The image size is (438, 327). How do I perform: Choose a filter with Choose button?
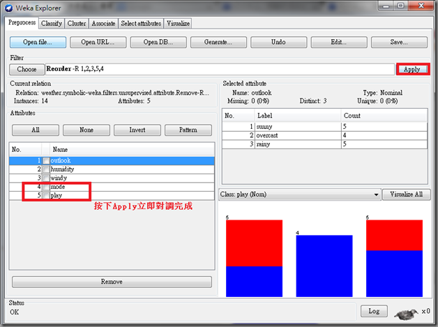pyautogui.click(x=27, y=69)
